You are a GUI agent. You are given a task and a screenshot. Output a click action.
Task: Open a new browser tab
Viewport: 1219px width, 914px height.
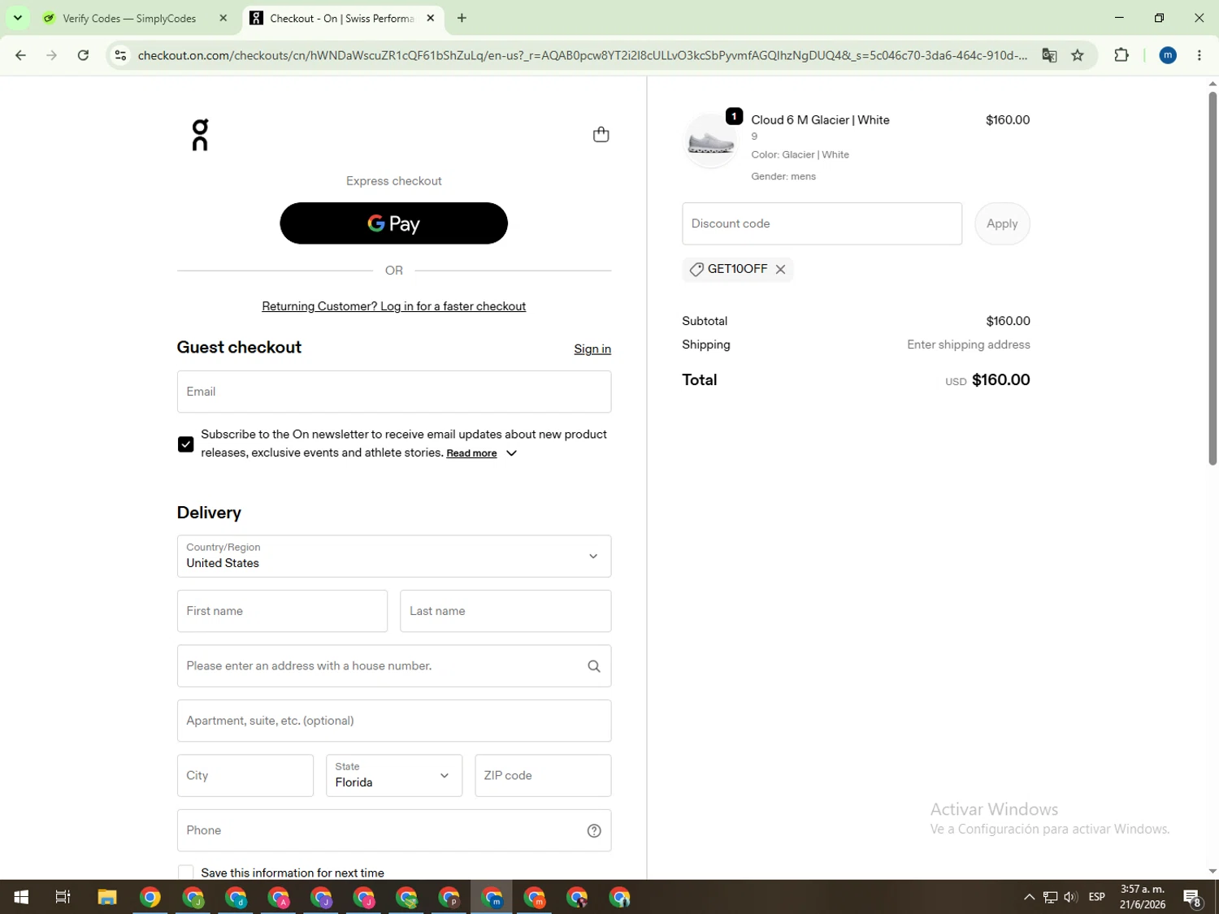[462, 18]
